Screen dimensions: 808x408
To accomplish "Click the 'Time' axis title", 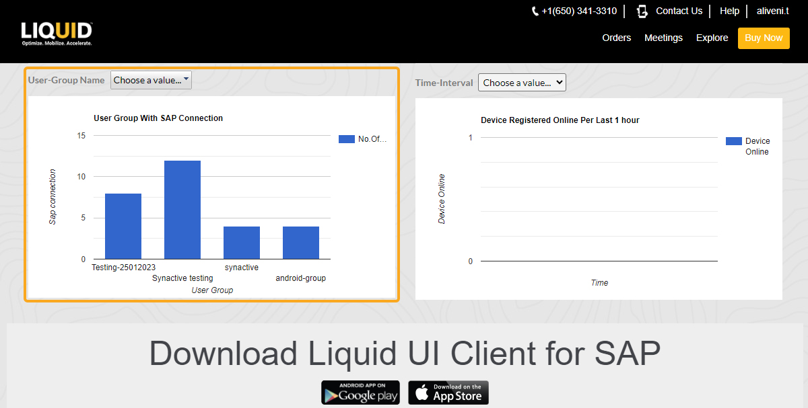I will point(599,283).
